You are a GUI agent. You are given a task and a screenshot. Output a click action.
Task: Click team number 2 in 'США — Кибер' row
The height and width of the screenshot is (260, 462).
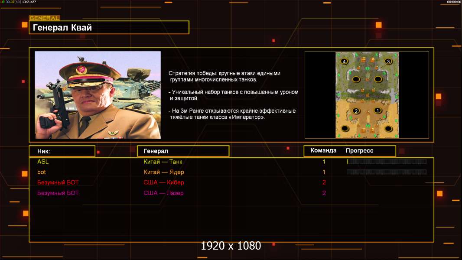pyautogui.click(x=324, y=182)
